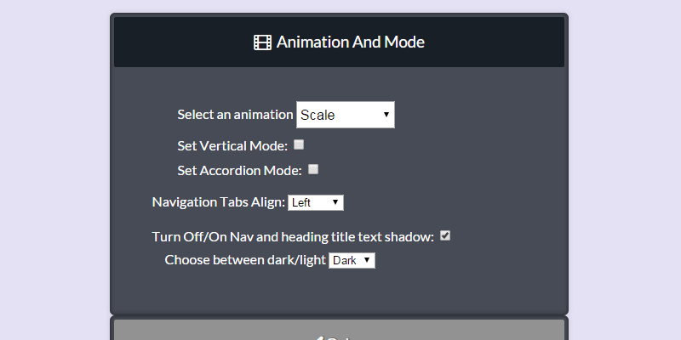Click the 'Select an animation' label
Screen dimensions: 681x340
point(235,115)
